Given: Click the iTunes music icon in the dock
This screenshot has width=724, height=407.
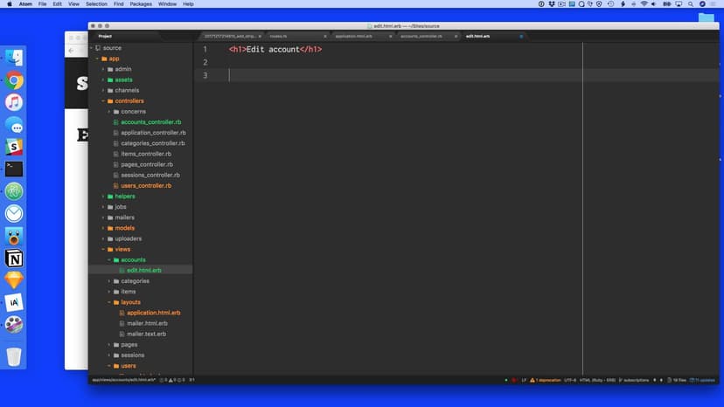Looking at the screenshot, I should point(14,103).
